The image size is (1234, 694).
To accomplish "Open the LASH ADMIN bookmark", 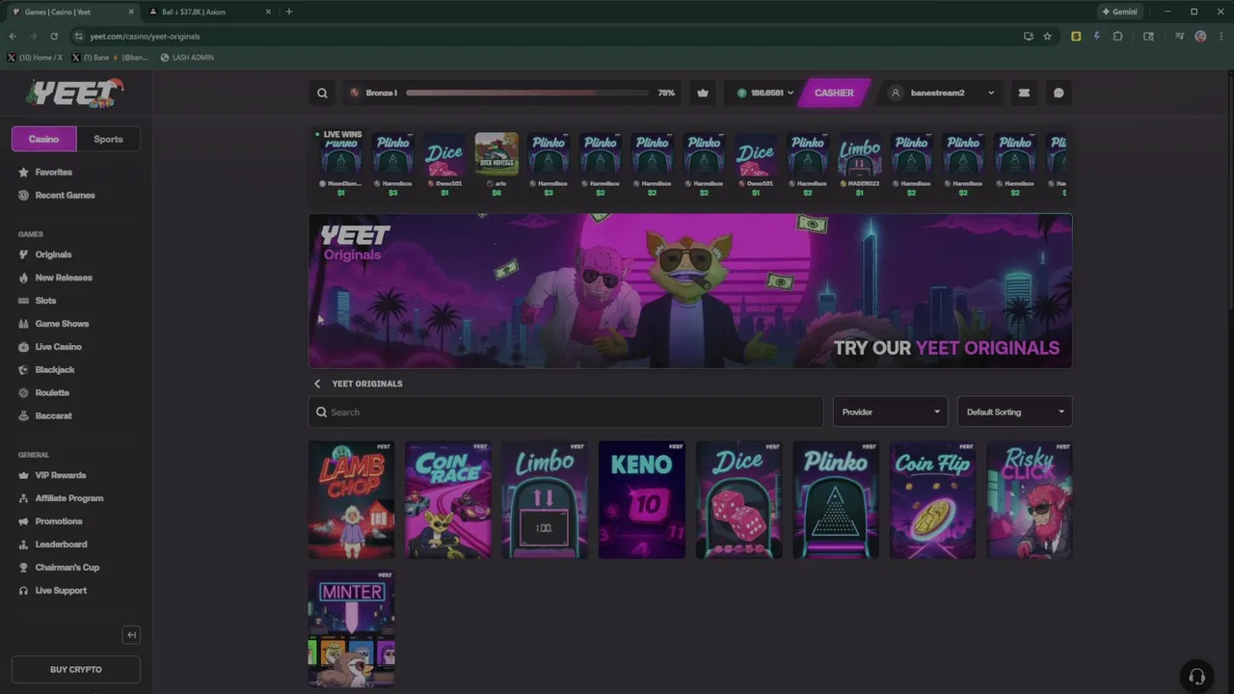I will click(x=187, y=58).
